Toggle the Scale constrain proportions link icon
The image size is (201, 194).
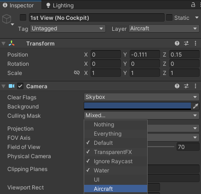click(x=77, y=73)
